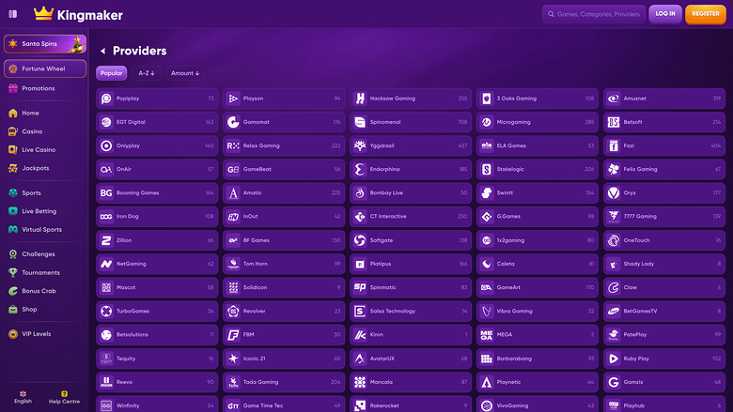
Task: Select the Hacksaw Gaming provider tile
Action: [411, 99]
